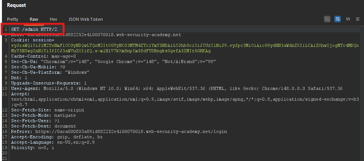Switch to the Pretty tab
This screenshot has width=364, height=161.
pos(13,19)
